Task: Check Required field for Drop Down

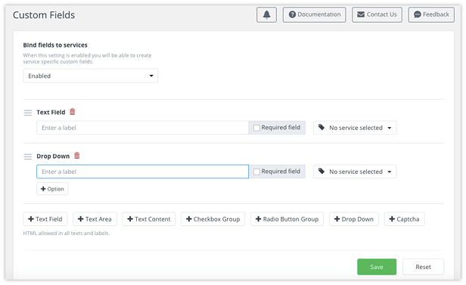Action: click(256, 172)
